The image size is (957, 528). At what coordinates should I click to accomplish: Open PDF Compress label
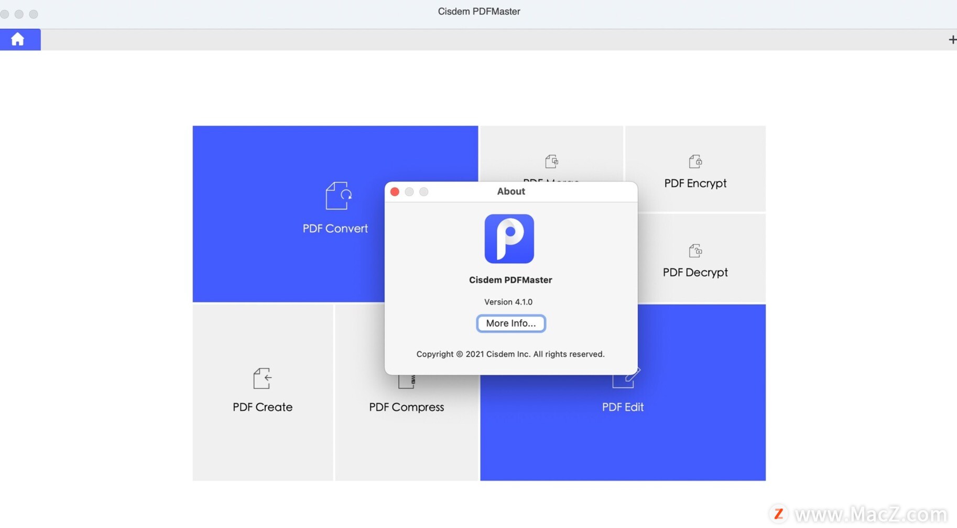click(x=406, y=407)
